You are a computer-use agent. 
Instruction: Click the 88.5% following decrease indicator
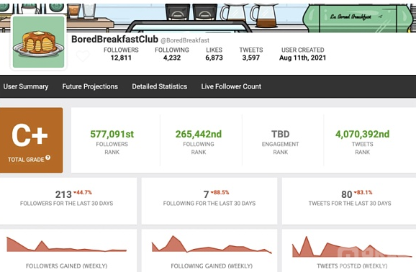220,192
